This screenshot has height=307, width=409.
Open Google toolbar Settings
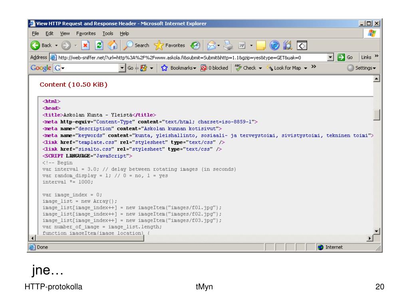coord(362,68)
